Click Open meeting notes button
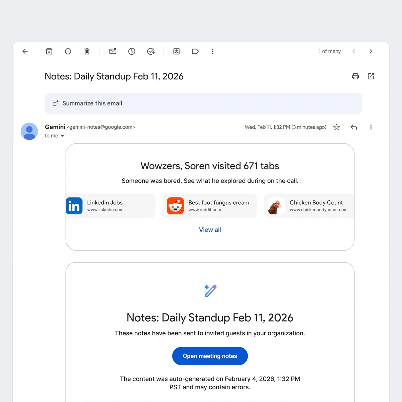Image resolution: width=402 pixels, height=402 pixels. click(x=210, y=356)
